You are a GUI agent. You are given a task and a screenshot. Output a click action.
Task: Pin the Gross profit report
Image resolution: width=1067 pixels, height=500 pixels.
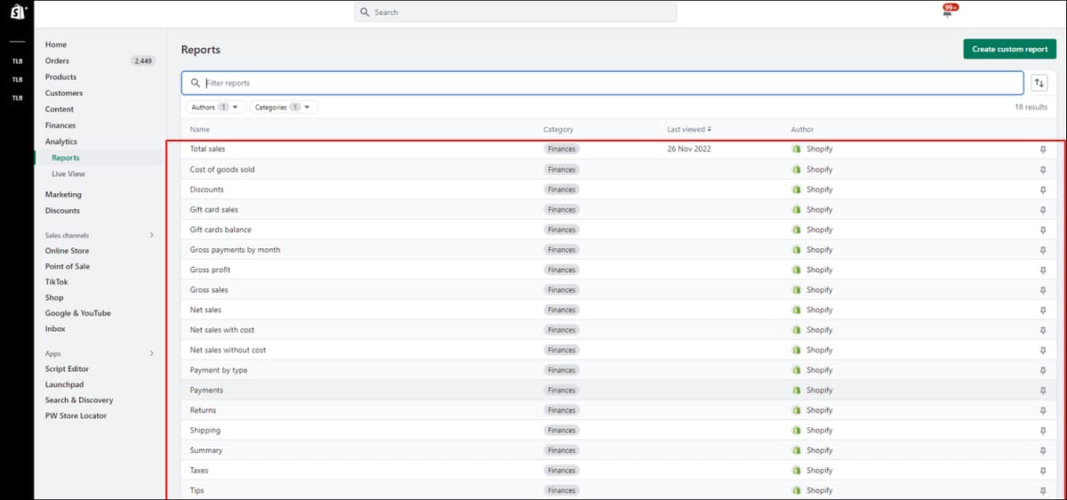[x=1043, y=270]
